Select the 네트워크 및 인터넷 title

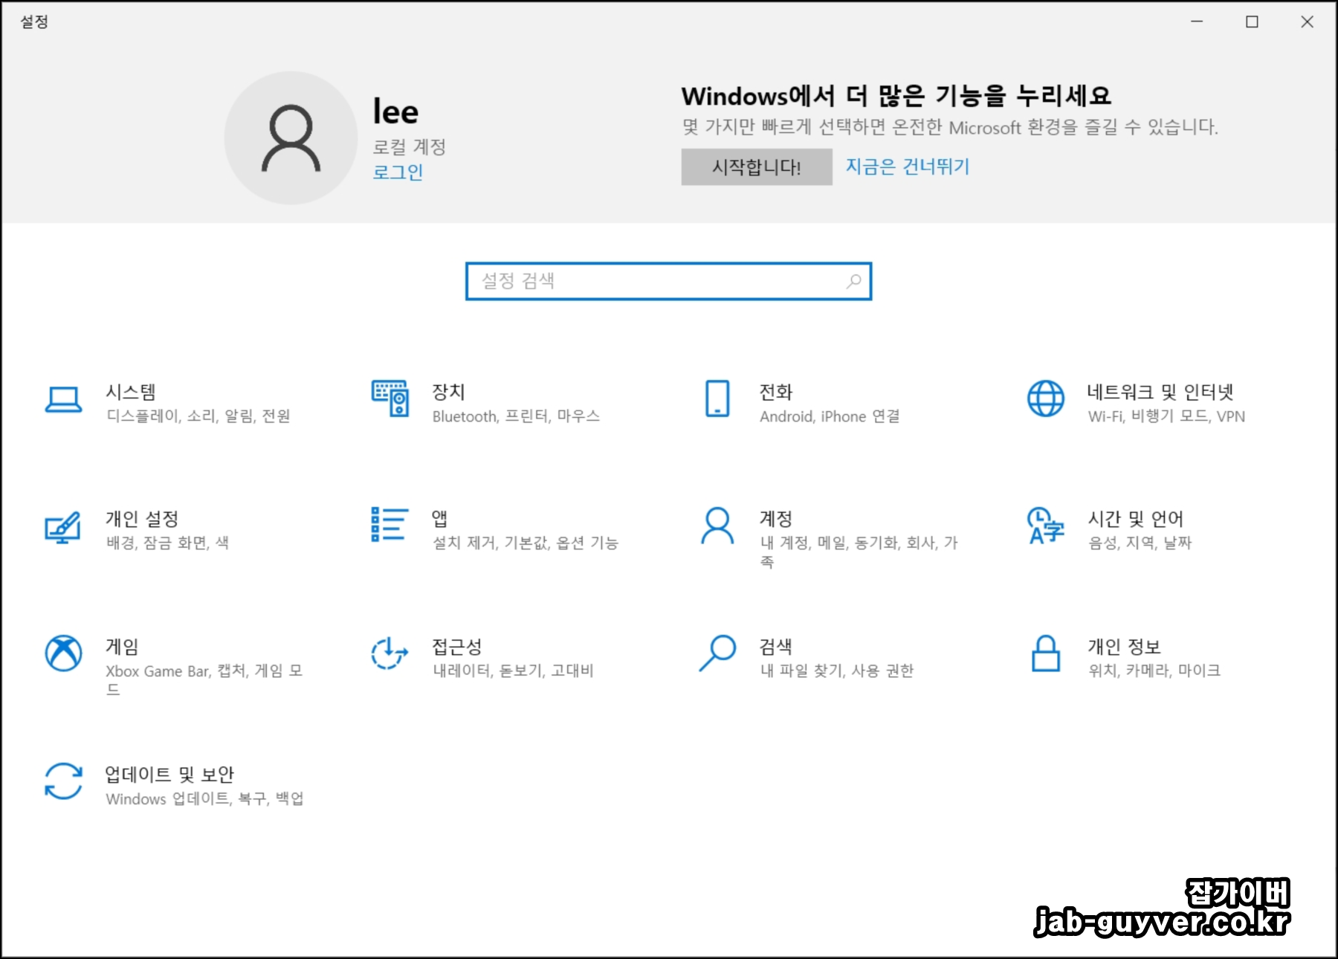click(x=1160, y=392)
